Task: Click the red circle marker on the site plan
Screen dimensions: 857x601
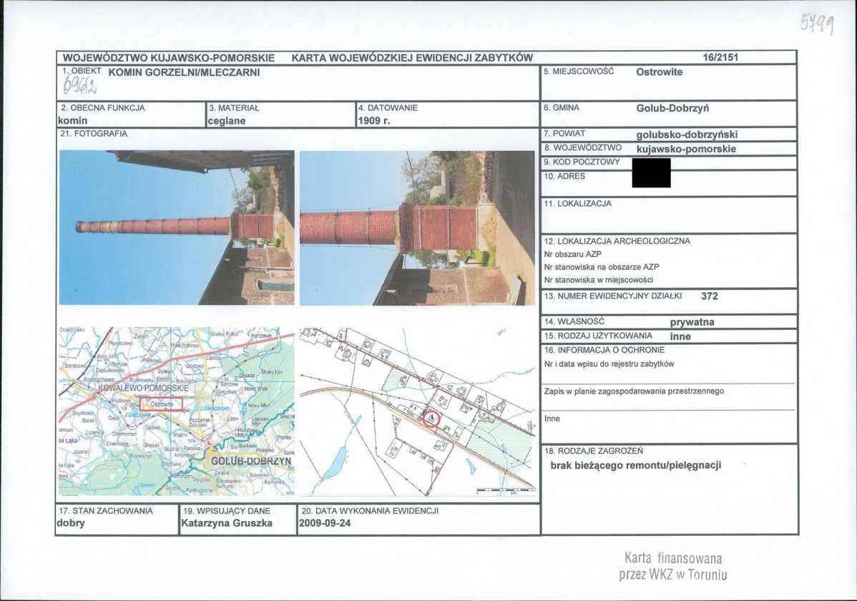Action: coord(431,419)
